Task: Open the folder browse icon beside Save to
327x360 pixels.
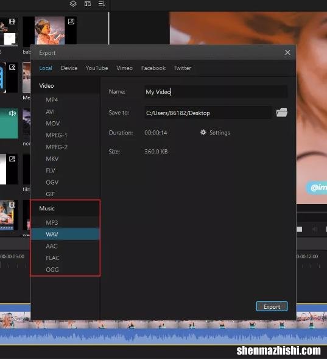Action: pos(282,113)
